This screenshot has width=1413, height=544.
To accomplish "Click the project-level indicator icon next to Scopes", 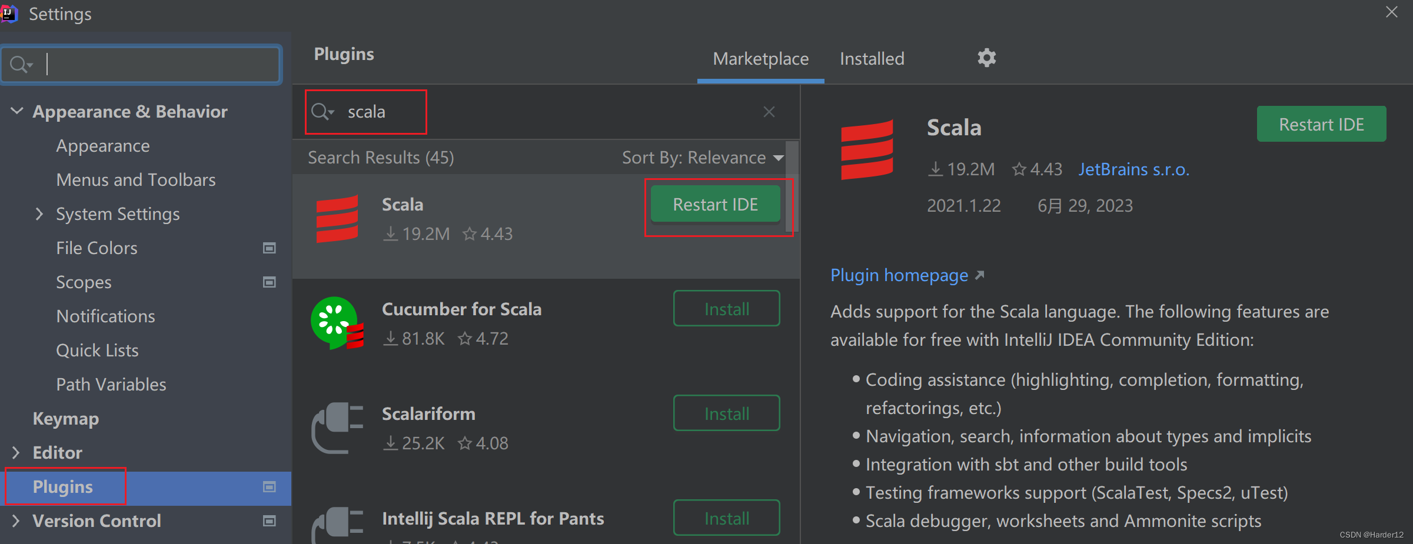I will 270,282.
